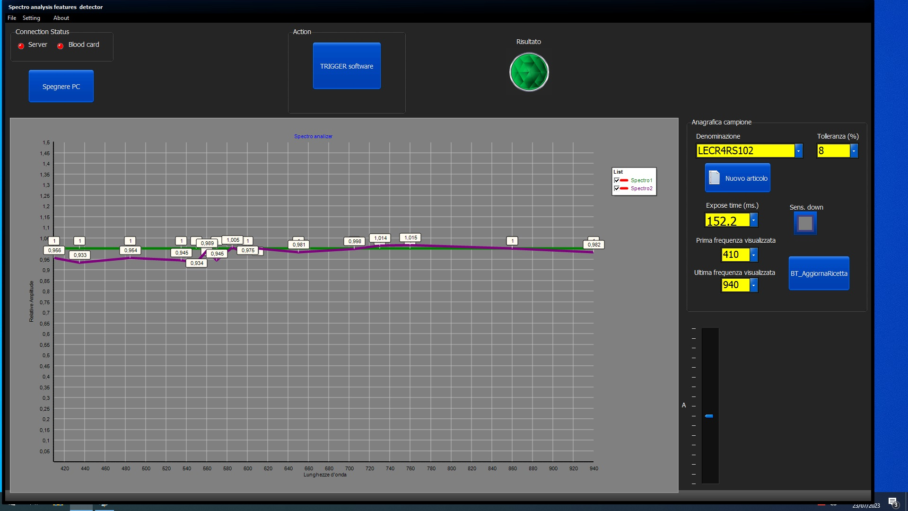Open the File menu

pos(12,18)
